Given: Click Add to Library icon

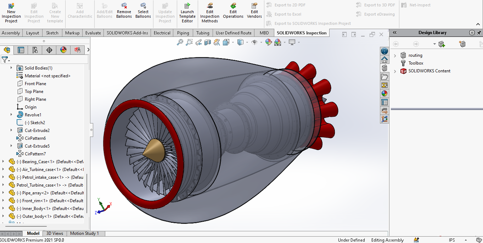Looking at the screenshot, I should 442,44.
